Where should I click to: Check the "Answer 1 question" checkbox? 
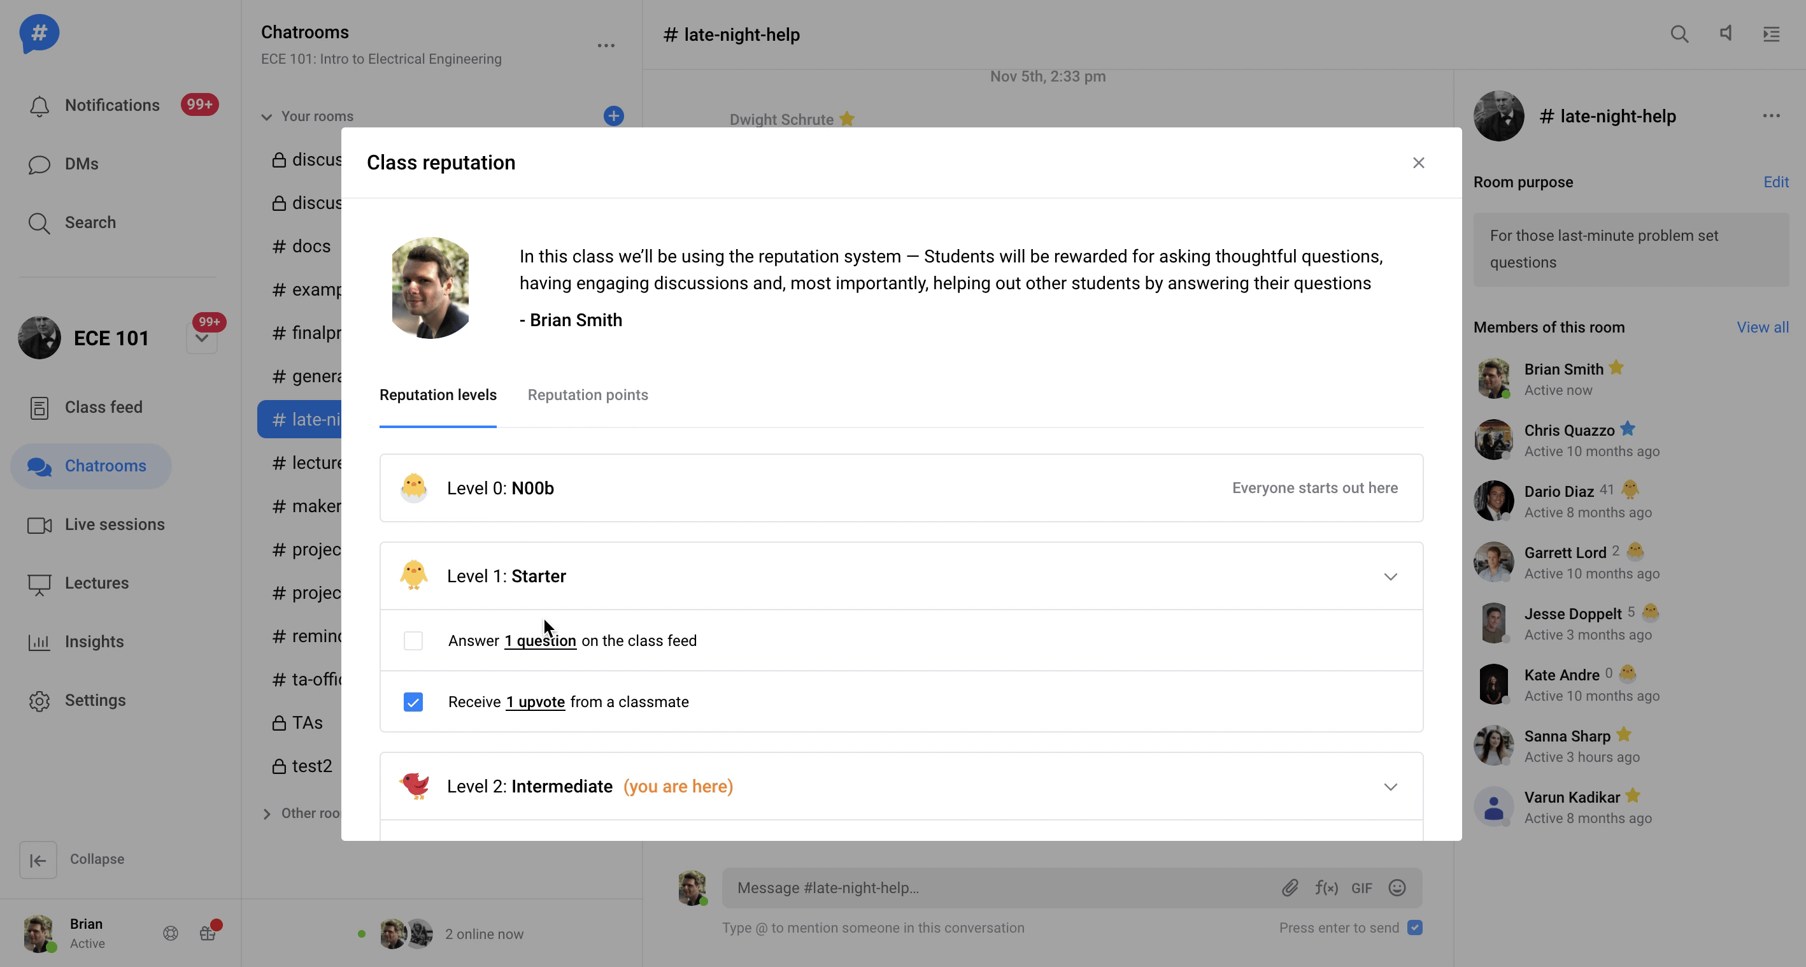413,640
